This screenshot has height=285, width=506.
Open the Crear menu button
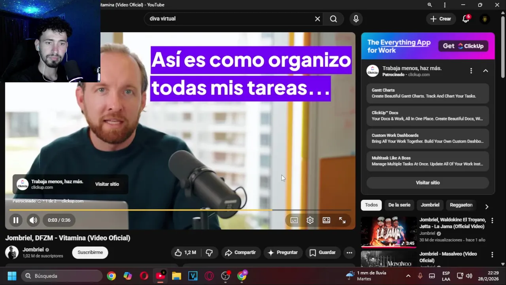(x=440, y=19)
